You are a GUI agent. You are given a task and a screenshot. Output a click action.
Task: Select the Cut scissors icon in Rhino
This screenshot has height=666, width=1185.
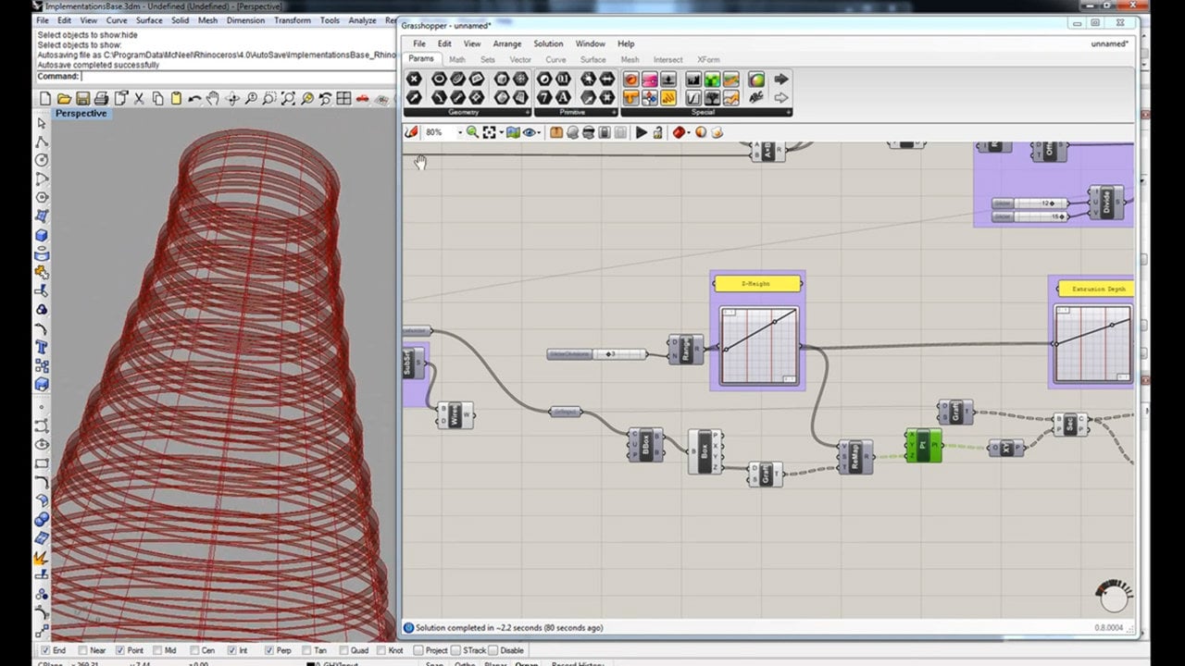click(x=139, y=99)
